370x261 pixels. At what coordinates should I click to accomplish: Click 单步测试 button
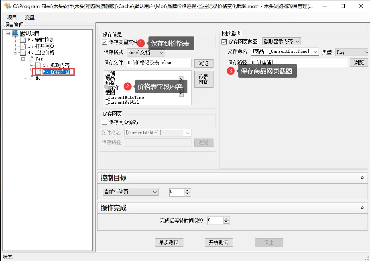pyautogui.click(x=169, y=242)
